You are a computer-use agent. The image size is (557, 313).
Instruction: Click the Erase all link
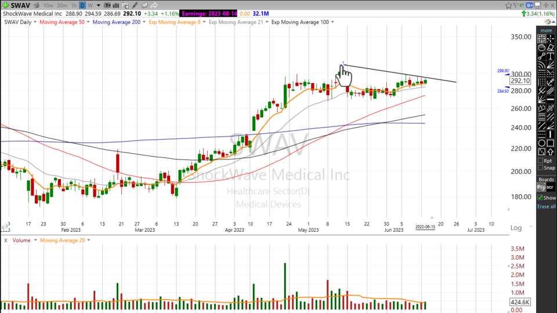pos(547,206)
